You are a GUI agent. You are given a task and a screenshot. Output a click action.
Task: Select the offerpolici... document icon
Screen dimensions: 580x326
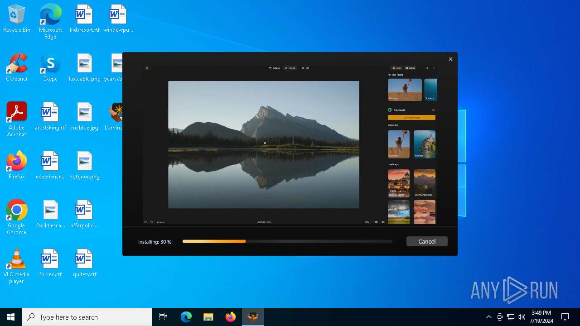[84, 214]
